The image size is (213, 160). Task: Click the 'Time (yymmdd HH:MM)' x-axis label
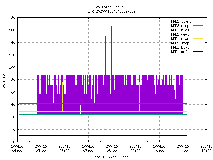111,157
